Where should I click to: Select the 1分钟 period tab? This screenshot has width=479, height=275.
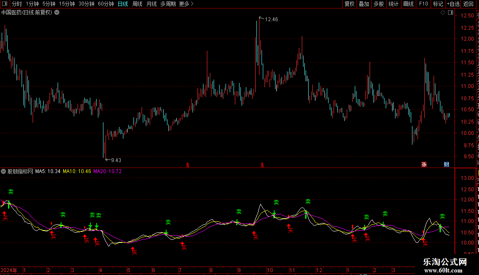point(32,4)
